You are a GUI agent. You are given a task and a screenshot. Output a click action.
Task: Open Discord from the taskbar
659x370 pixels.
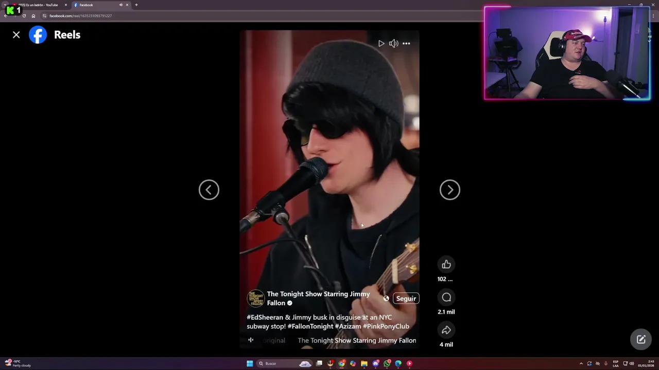coord(375,364)
